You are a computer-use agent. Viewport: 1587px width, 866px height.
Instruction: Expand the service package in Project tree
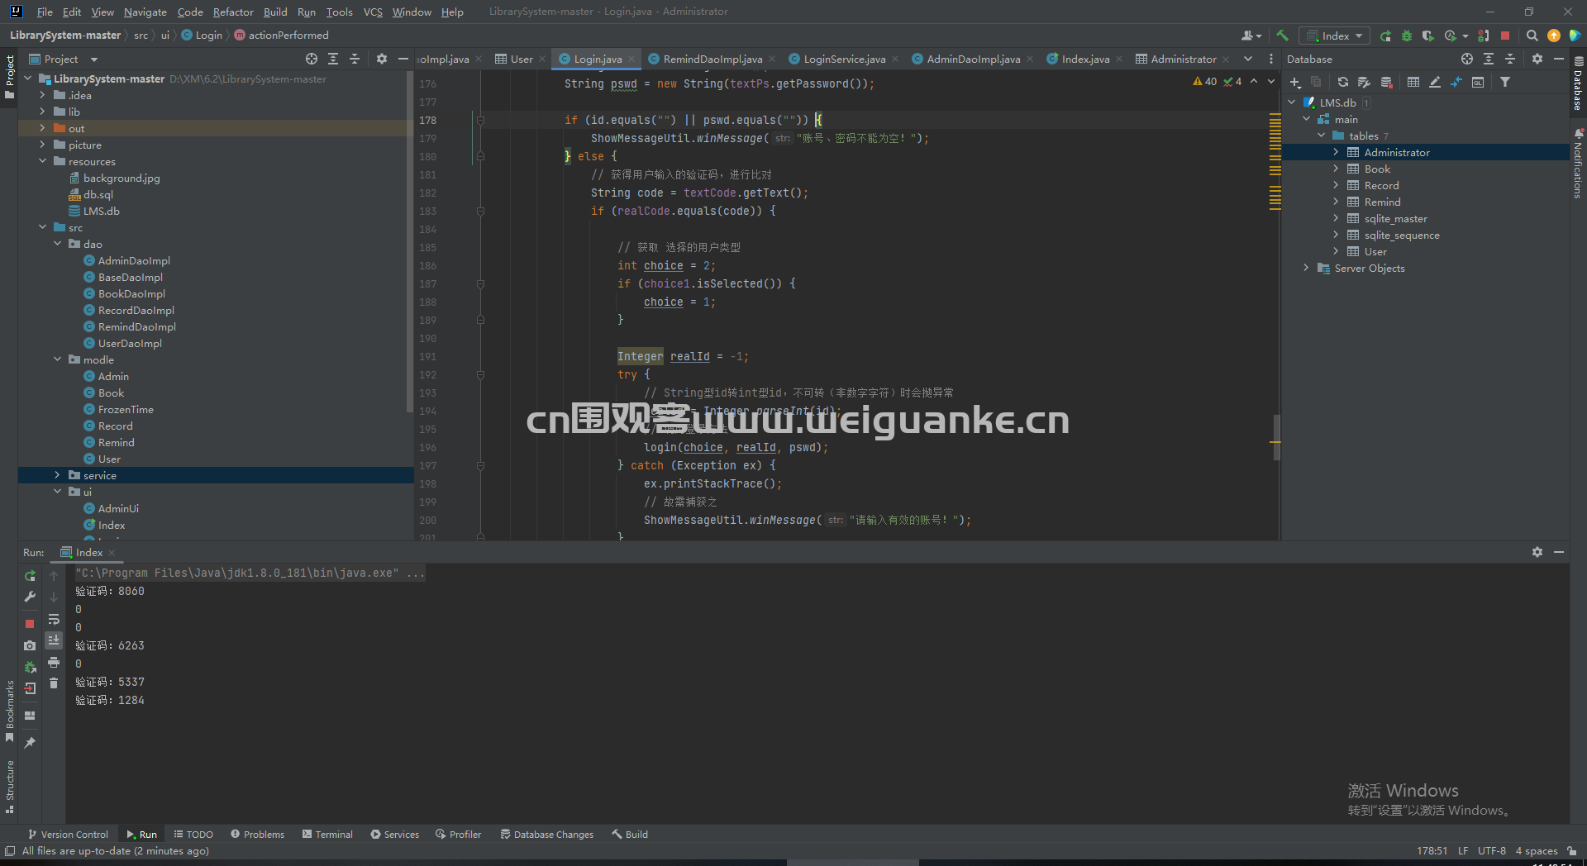(57, 475)
